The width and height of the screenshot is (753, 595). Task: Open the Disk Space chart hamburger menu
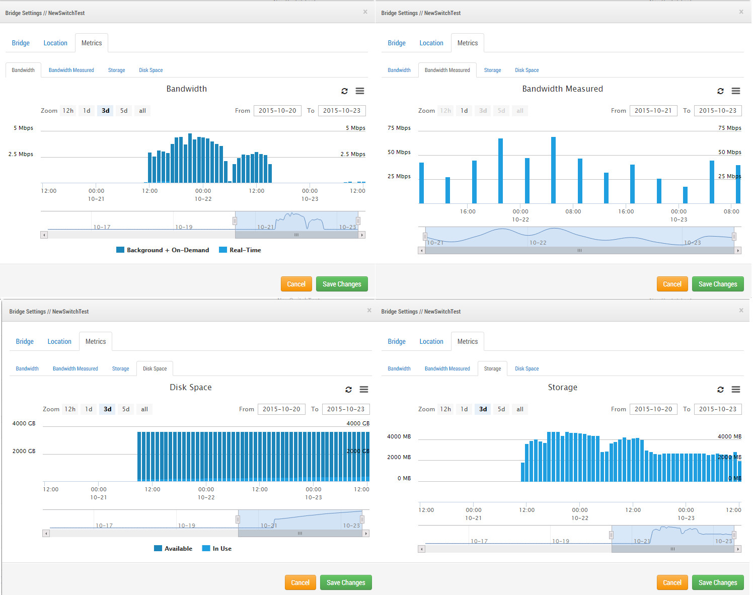363,390
